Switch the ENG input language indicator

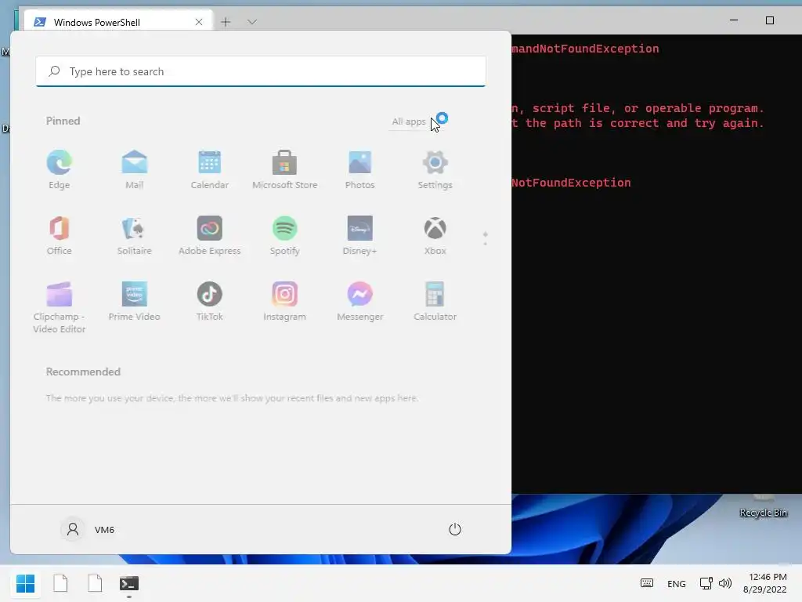(x=676, y=583)
